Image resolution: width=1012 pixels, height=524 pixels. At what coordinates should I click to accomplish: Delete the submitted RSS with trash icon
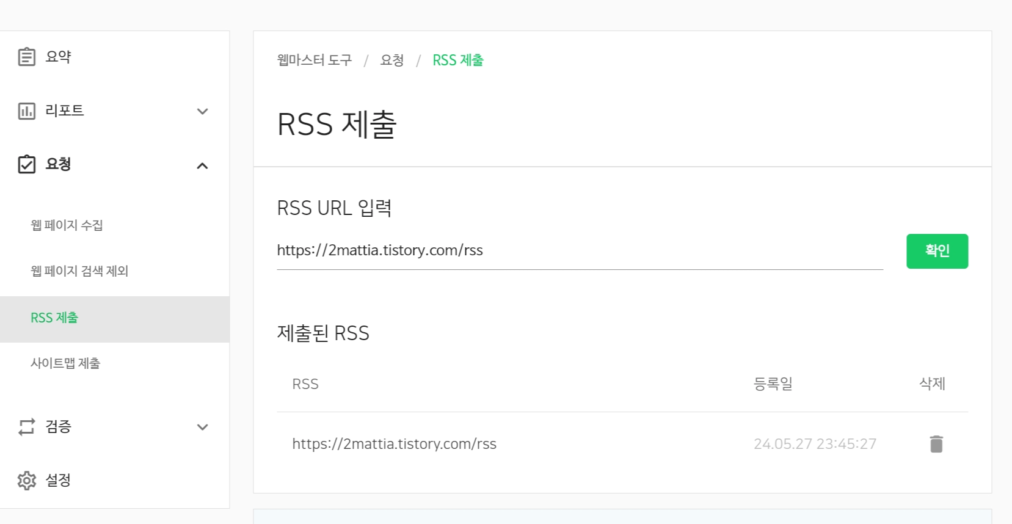(936, 444)
